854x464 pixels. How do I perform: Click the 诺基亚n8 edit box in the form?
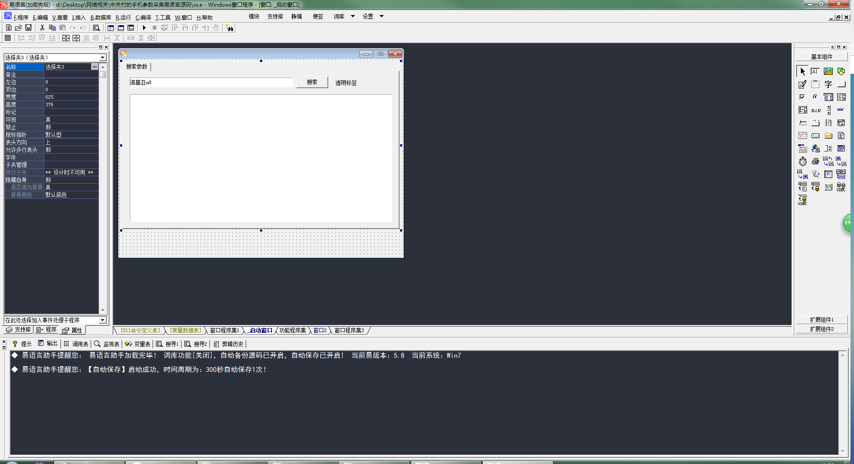(211, 82)
